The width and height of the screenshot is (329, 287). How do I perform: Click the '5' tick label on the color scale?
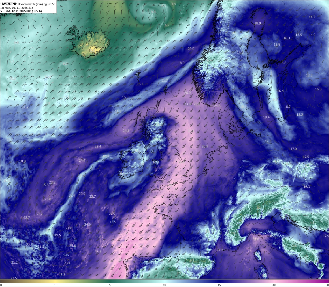click(x=110, y=285)
